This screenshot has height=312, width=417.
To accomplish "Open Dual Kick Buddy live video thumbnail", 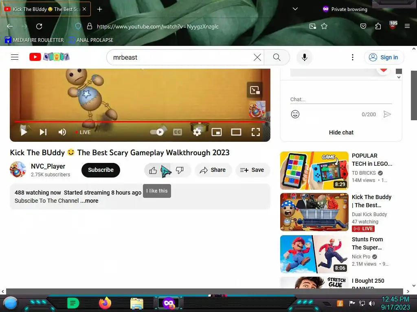I will 314,212.
